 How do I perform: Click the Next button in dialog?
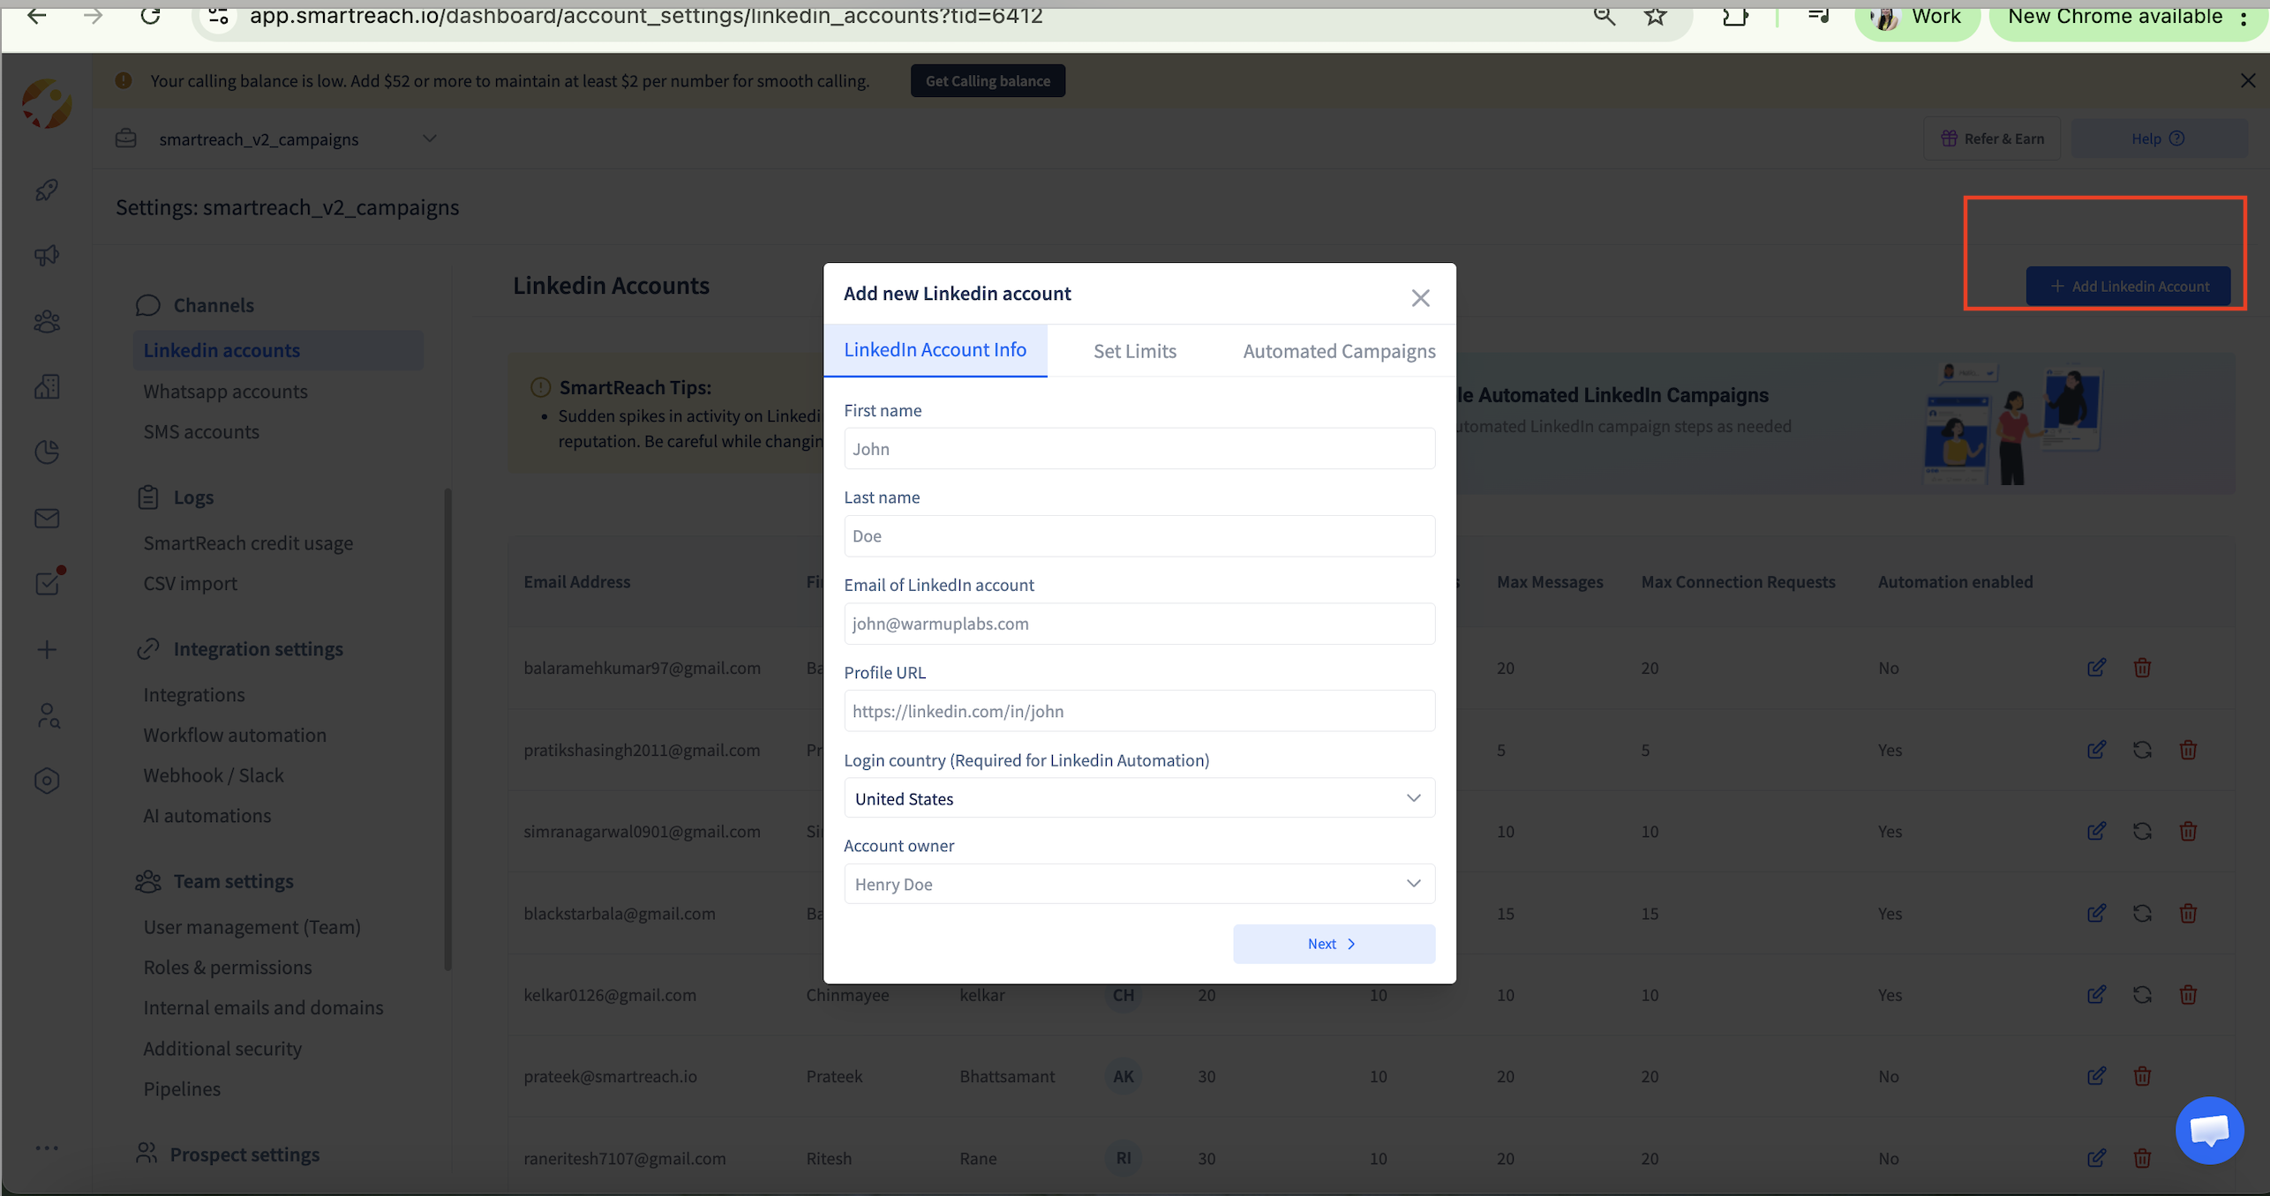coord(1333,944)
